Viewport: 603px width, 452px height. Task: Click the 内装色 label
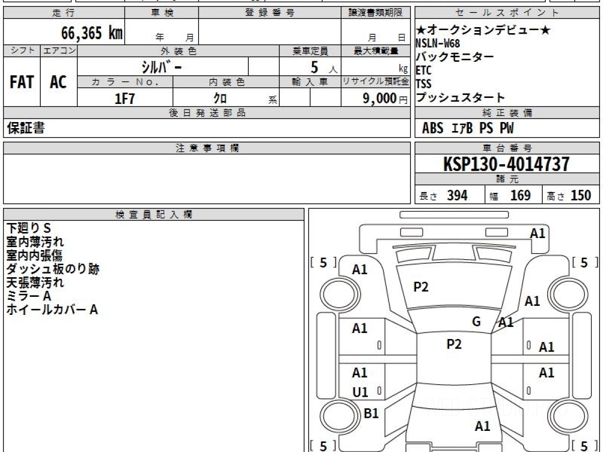[226, 82]
